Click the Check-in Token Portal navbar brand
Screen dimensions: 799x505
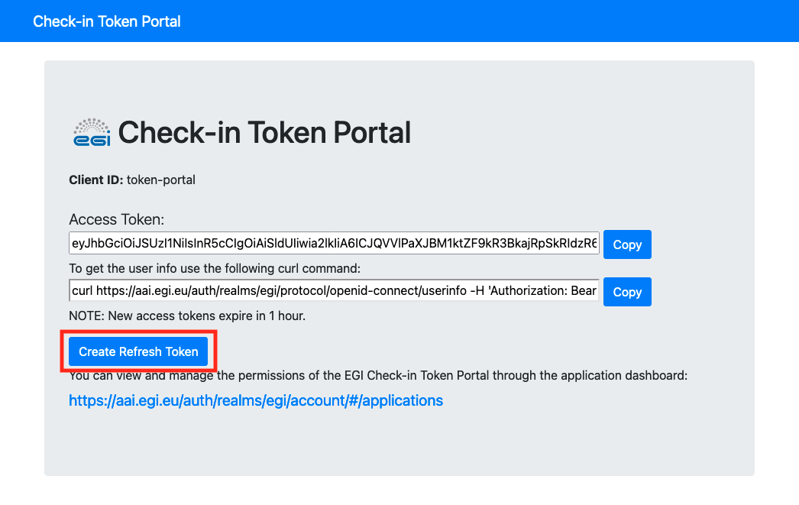(105, 21)
